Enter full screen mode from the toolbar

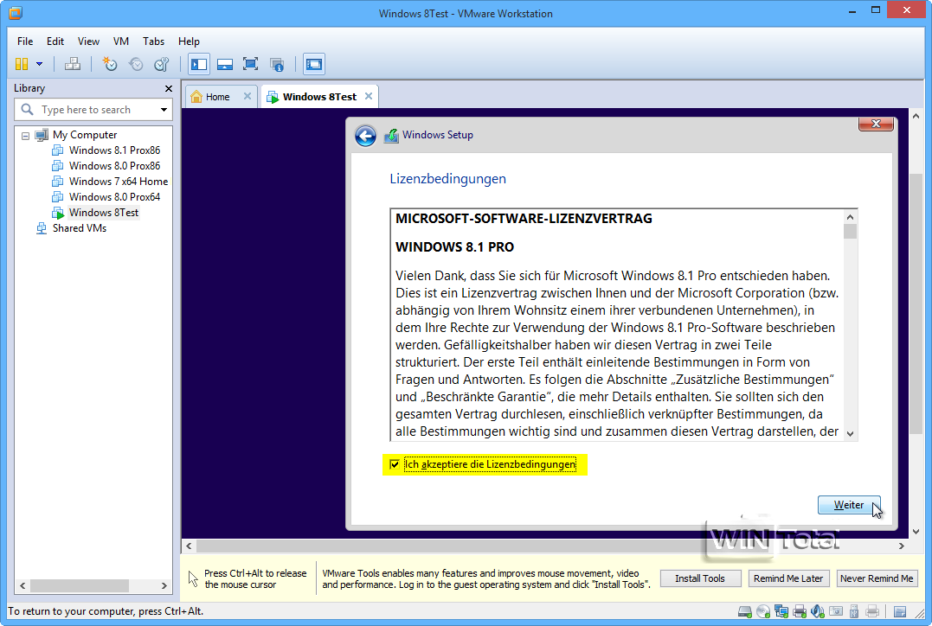pos(250,64)
